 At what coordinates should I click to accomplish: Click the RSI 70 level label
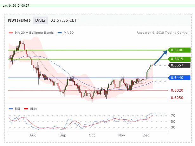pyautogui.click(x=173, y=115)
